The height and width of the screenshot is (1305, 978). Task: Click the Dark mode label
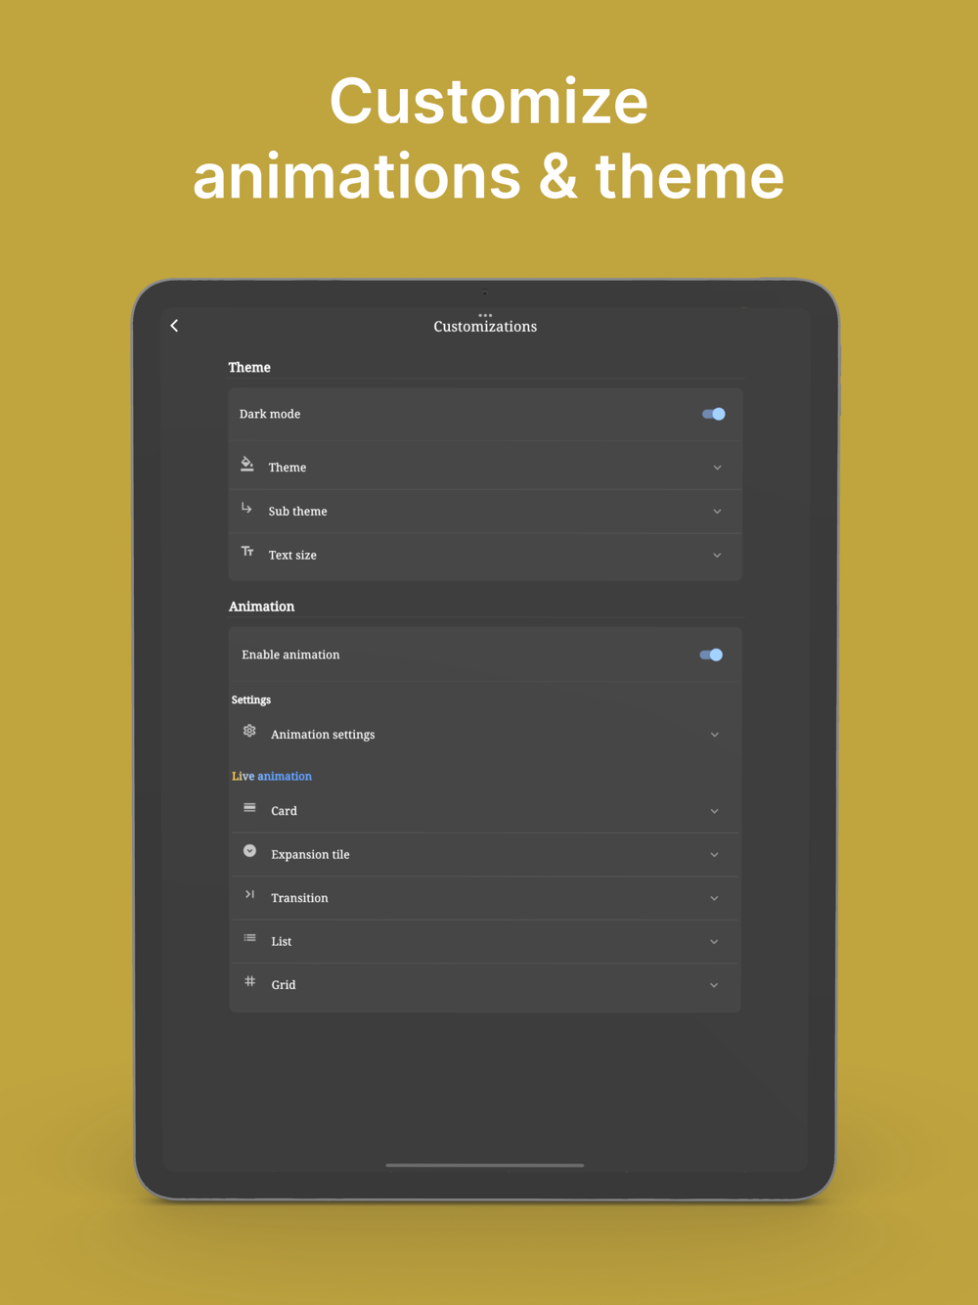point(270,414)
